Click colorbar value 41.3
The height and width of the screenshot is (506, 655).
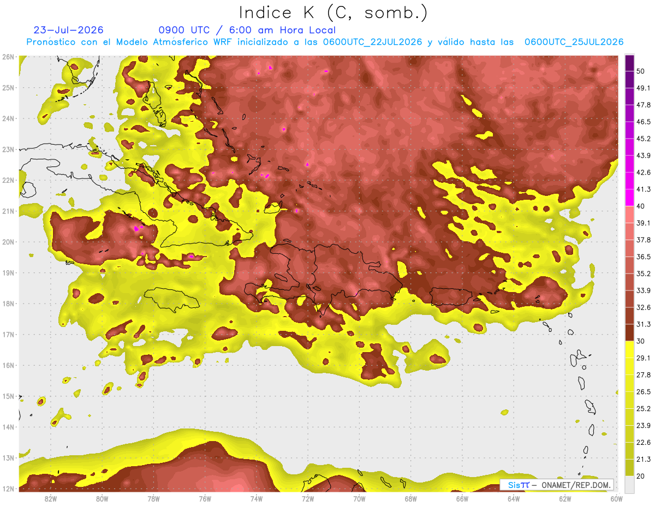pyautogui.click(x=644, y=189)
